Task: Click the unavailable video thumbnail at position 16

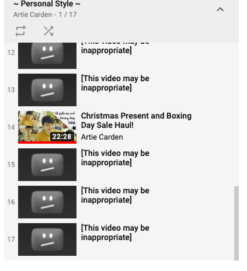Action: pos(47,202)
